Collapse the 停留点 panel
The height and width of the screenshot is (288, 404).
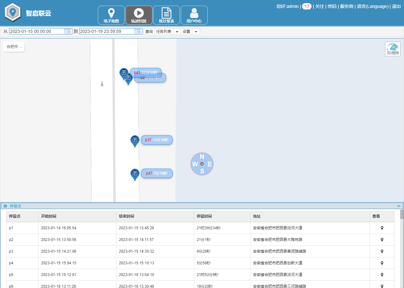coord(398,206)
